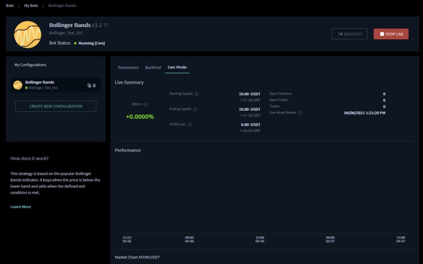The height and width of the screenshot is (264, 423).
Task: Show info tooltip for Return
Action: [x=145, y=104]
